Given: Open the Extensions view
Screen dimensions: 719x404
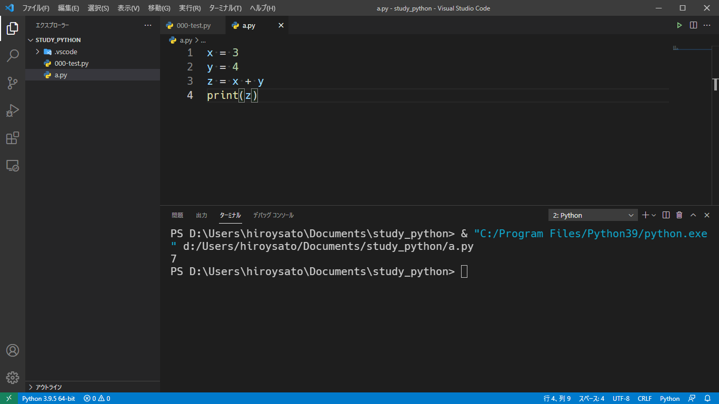Looking at the screenshot, I should (x=13, y=138).
